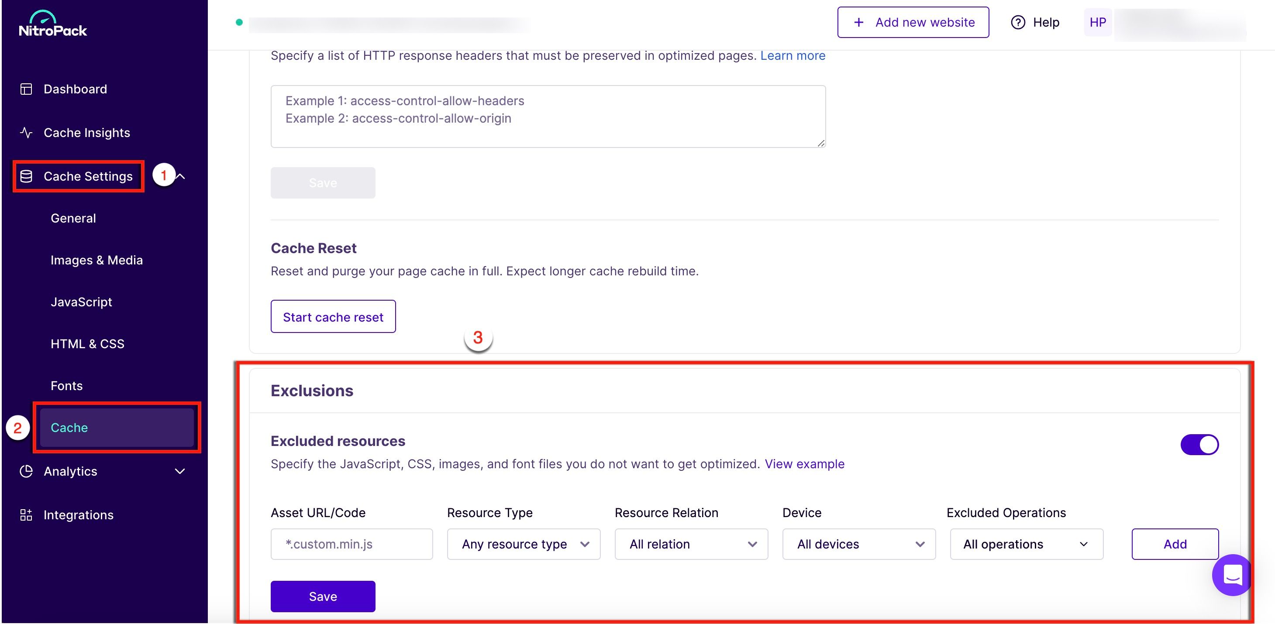Open the Resource Type dropdown
1275x624 pixels.
tap(524, 544)
